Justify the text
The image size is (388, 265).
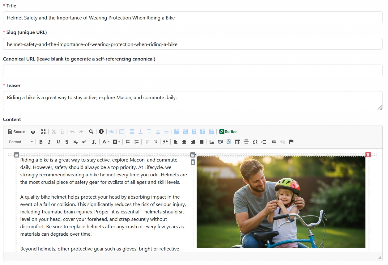pos(202,142)
